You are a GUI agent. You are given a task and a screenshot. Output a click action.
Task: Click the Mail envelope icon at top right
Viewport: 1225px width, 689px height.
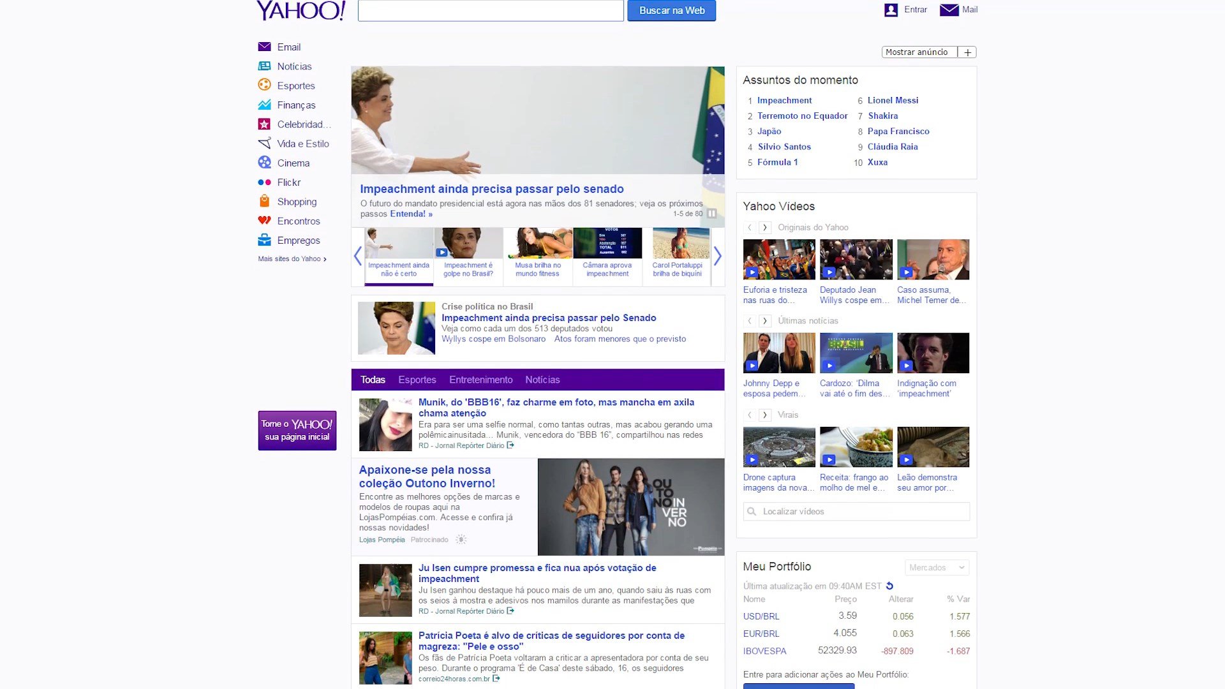[949, 10]
